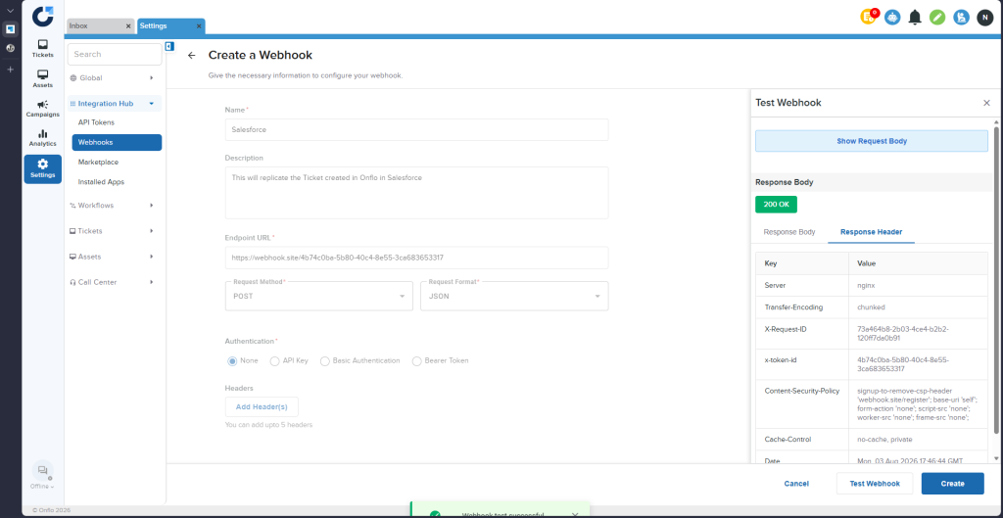Dismiss the webhook test successful toast

click(x=574, y=514)
